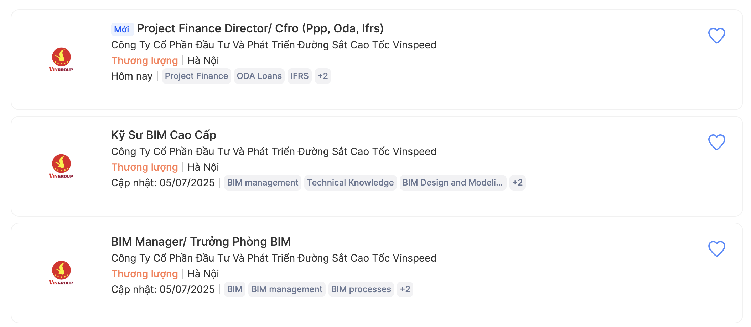Open Project Finance Director/ Cfro job title
This screenshot has height=327, width=751.
click(x=260, y=28)
